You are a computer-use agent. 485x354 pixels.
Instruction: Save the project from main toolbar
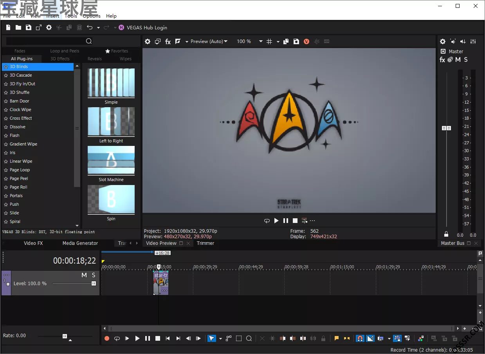click(29, 27)
